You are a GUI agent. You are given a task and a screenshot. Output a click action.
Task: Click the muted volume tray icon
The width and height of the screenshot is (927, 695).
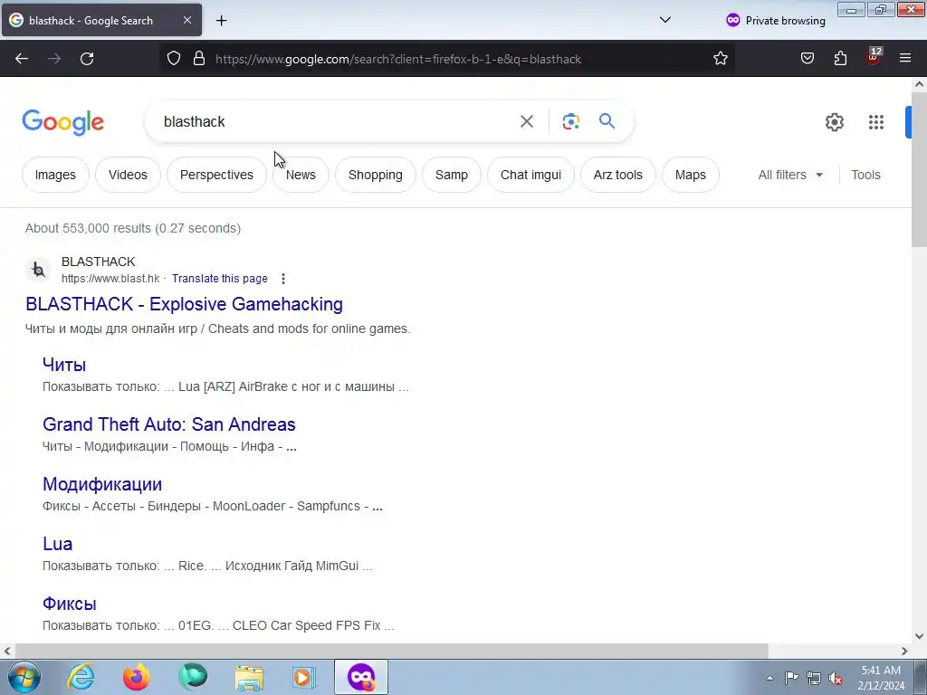pos(836,678)
